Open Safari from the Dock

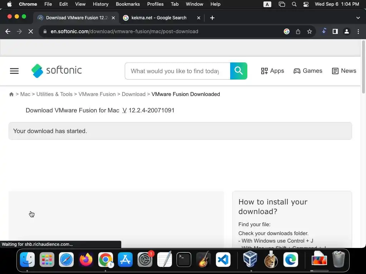point(66,260)
